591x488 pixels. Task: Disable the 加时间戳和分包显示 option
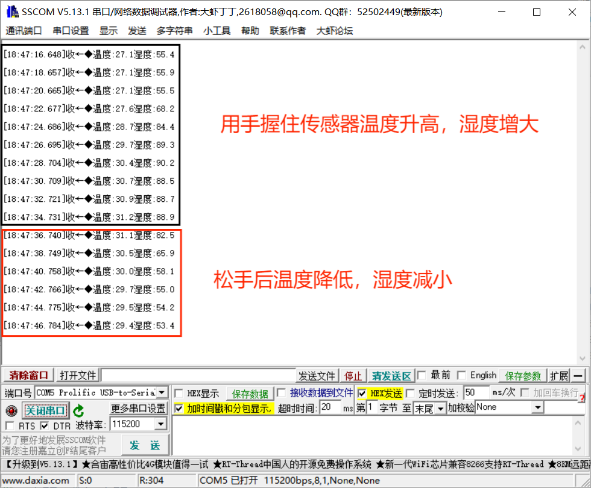[x=177, y=407]
